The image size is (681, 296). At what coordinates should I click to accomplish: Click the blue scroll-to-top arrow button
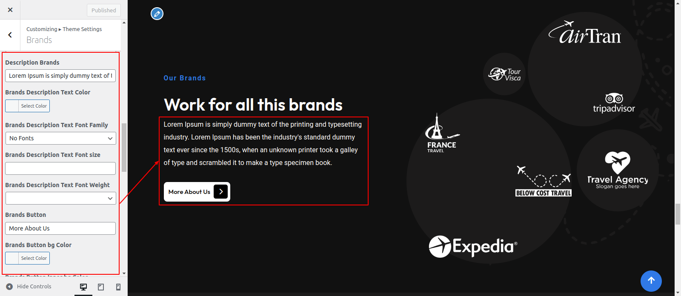point(651,281)
